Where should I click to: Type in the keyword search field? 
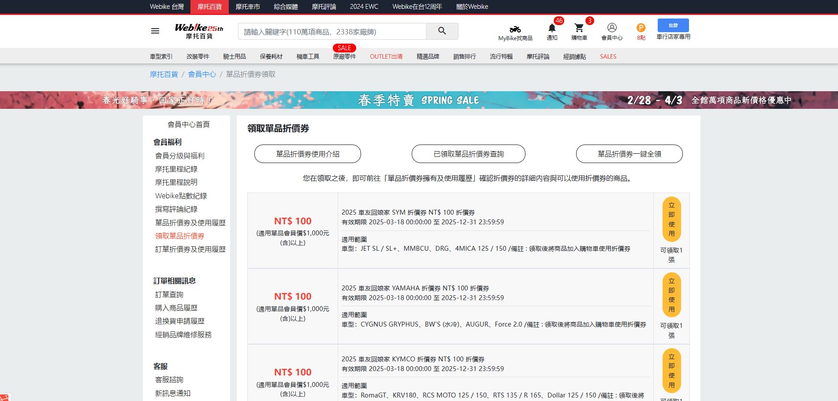pos(332,32)
